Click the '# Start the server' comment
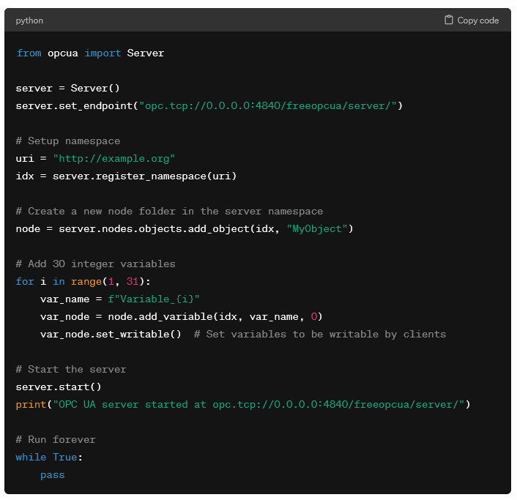Screen dimensions: 517x500 pos(71,370)
